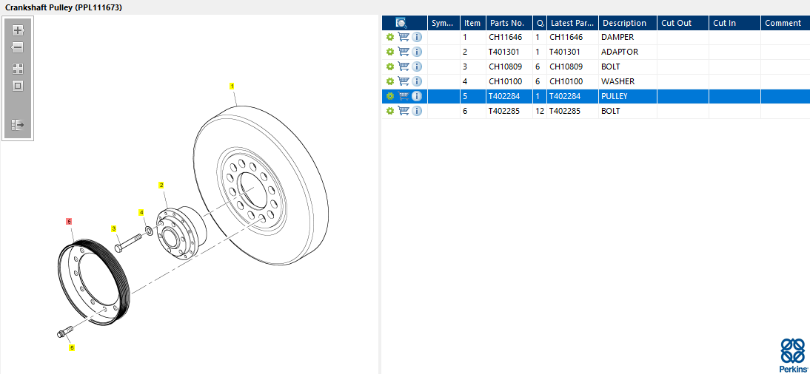Add ADAPTOR T401301 to cart
The image size is (810, 374).
404,52
